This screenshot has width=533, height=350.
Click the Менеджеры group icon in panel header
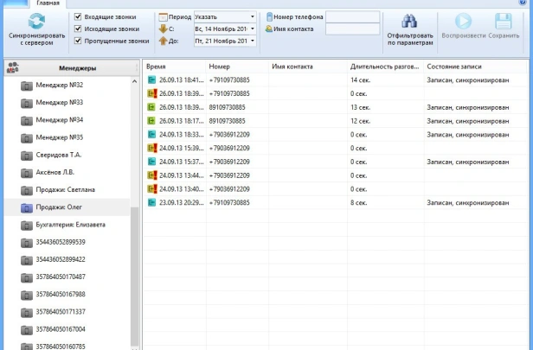coord(14,67)
